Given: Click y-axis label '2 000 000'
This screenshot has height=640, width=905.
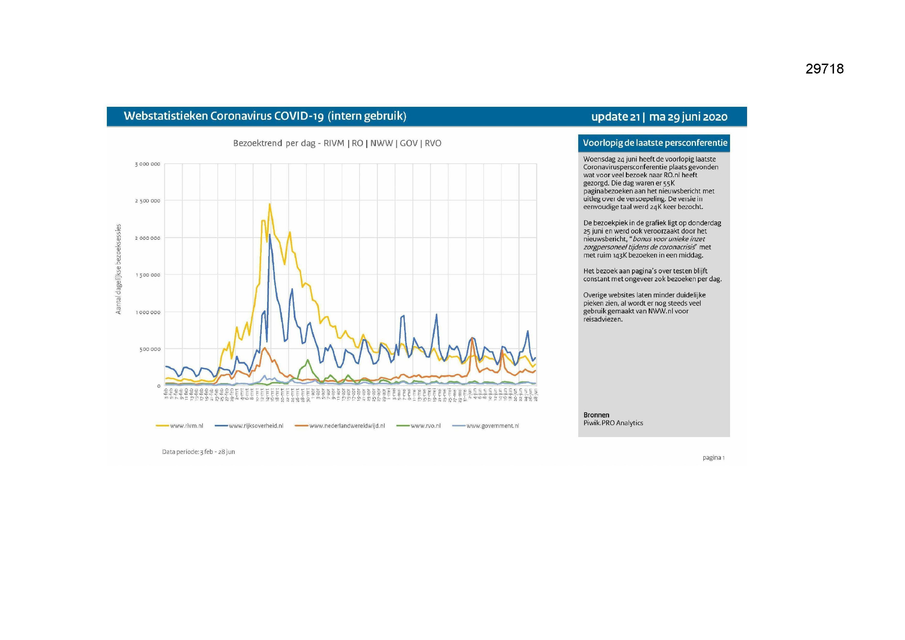Looking at the screenshot, I should click(147, 238).
